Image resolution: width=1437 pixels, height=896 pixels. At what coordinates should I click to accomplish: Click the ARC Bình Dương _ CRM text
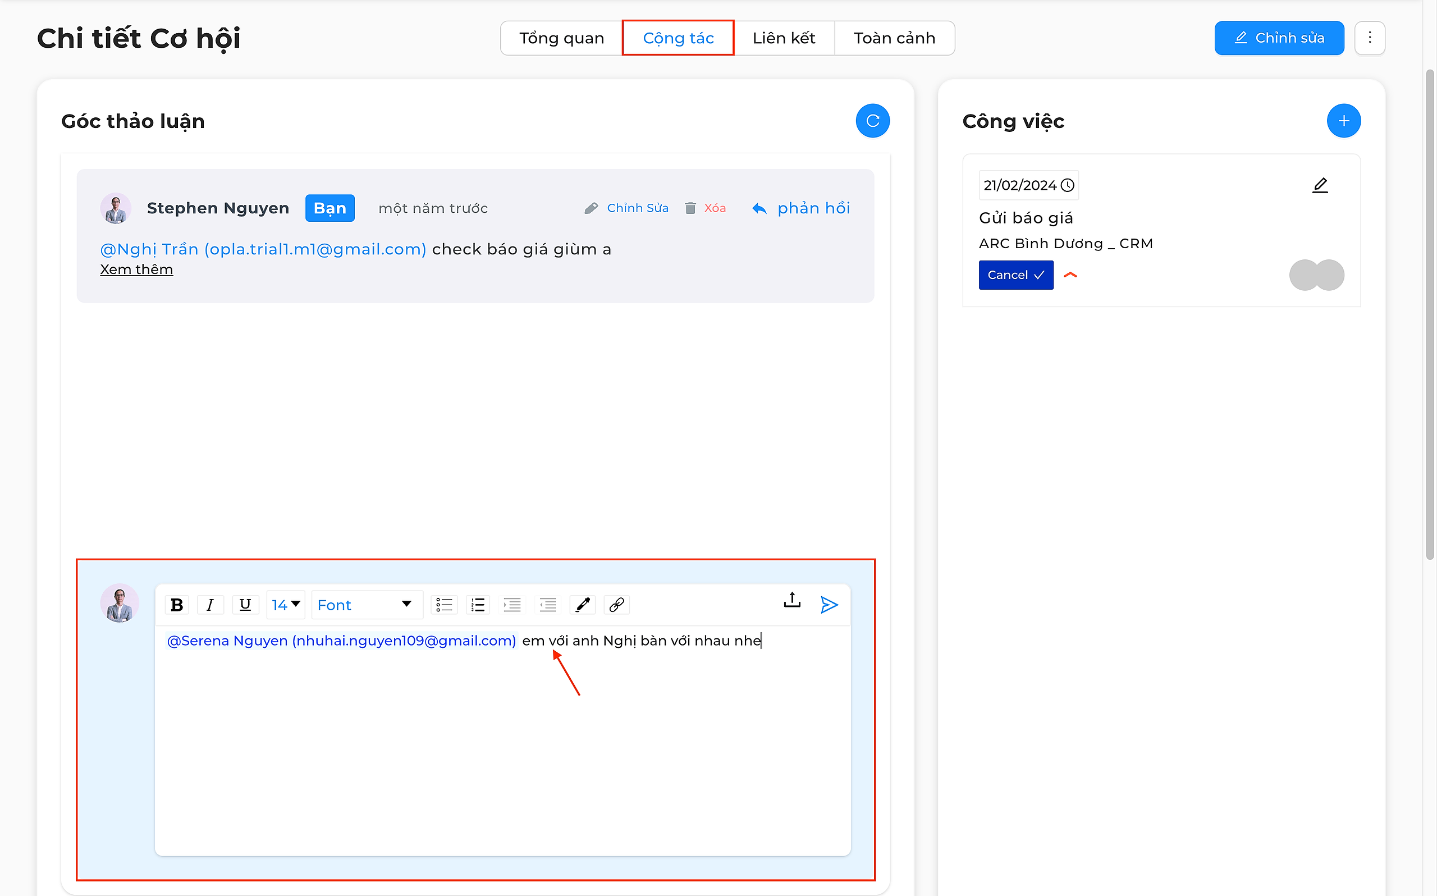tap(1065, 244)
